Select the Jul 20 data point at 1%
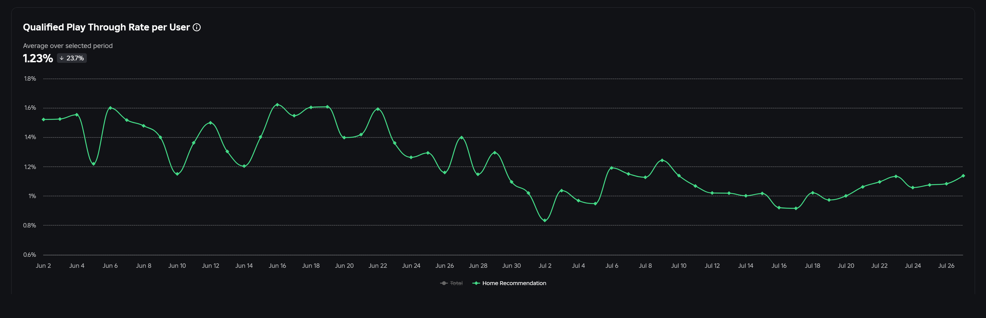This screenshot has height=318, width=986. coord(846,196)
